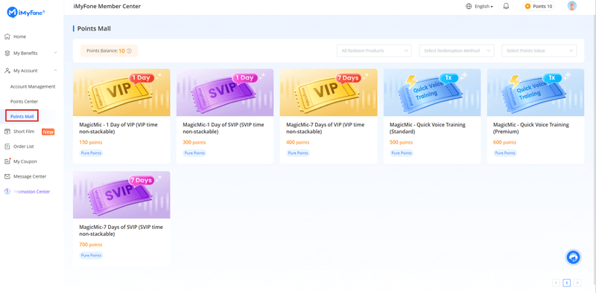Click the Points 10 coin badge

click(x=539, y=6)
